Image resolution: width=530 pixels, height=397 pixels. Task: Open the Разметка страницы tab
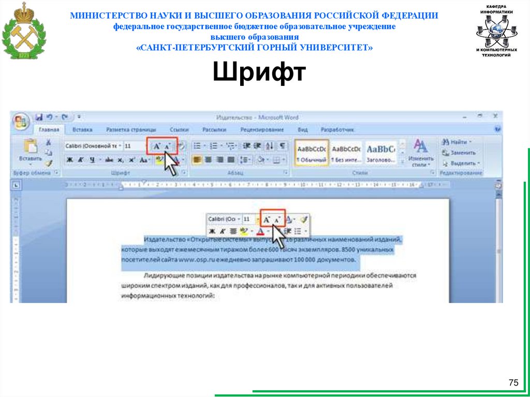(131, 129)
